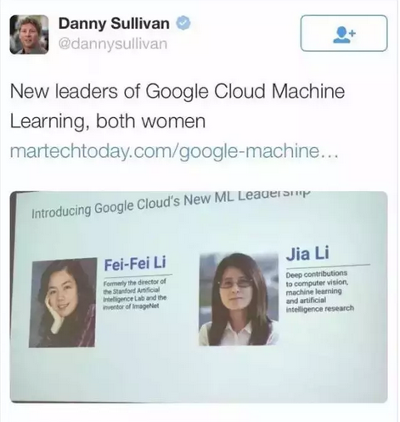The width and height of the screenshot is (400, 422).
Task: Click the 'Deep contributions' description text
Action: [316, 273]
